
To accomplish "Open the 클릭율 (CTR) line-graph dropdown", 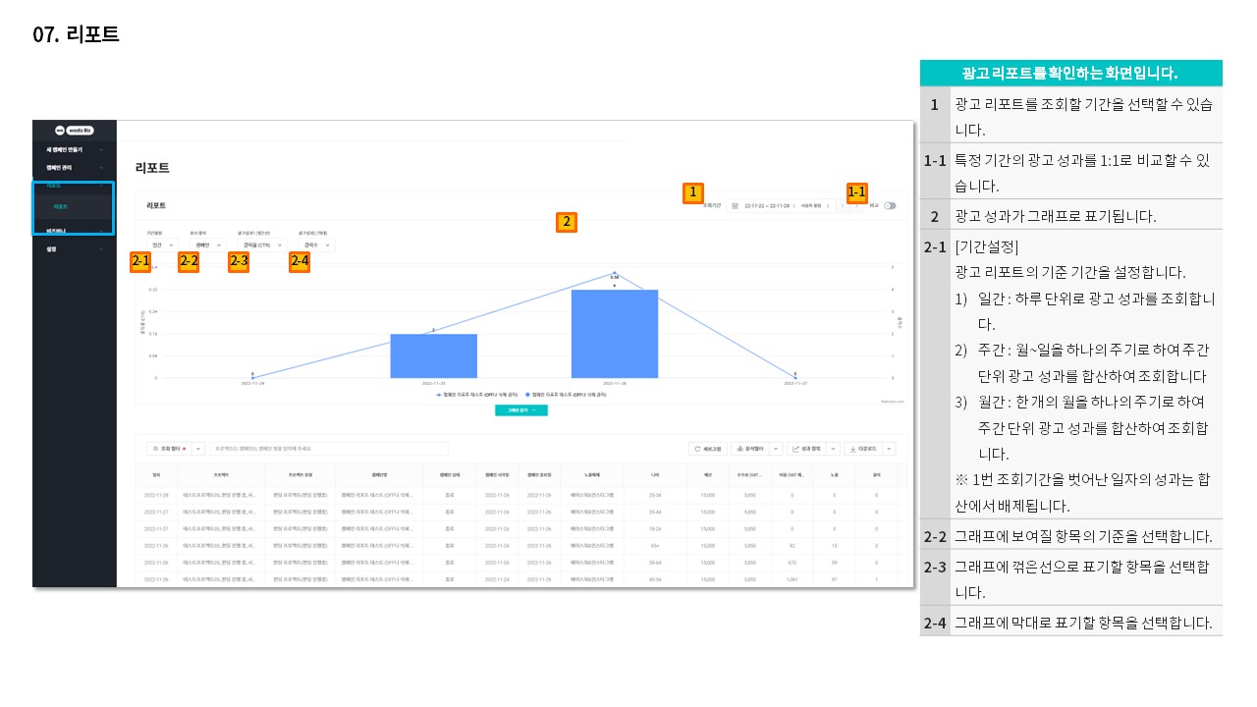I will (260, 245).
